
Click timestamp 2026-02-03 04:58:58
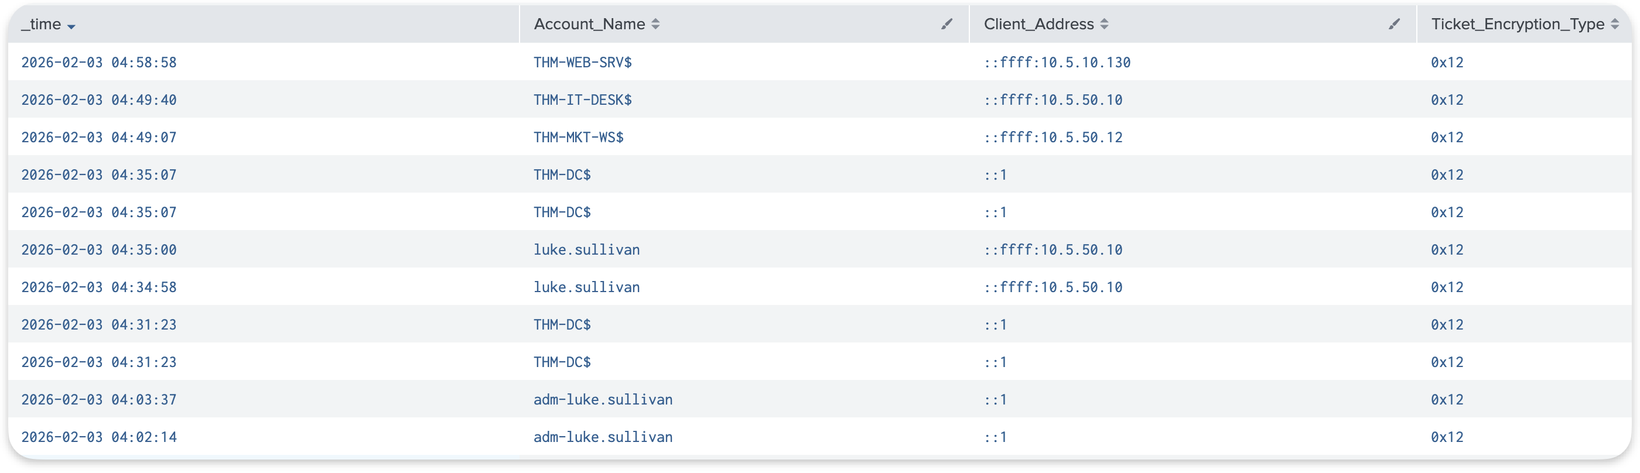[98, 63]
